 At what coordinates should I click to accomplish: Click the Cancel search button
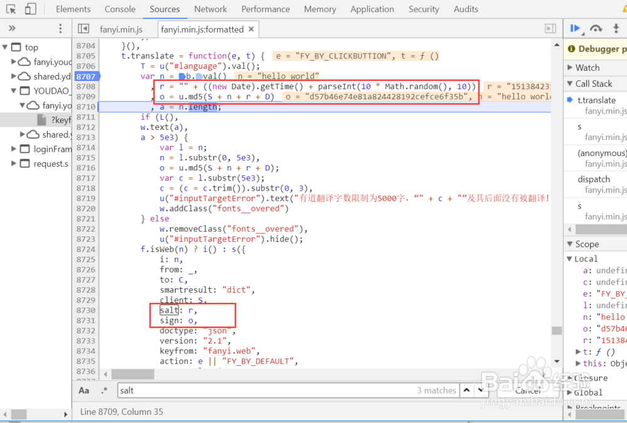(527, 390)
